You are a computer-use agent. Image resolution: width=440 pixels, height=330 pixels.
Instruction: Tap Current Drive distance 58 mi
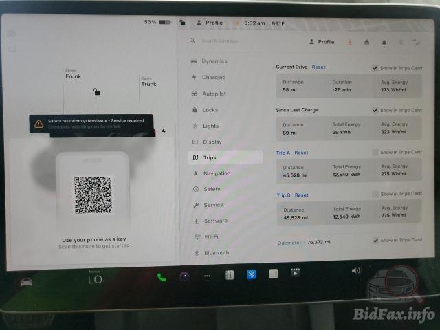[x=289, y=90]
